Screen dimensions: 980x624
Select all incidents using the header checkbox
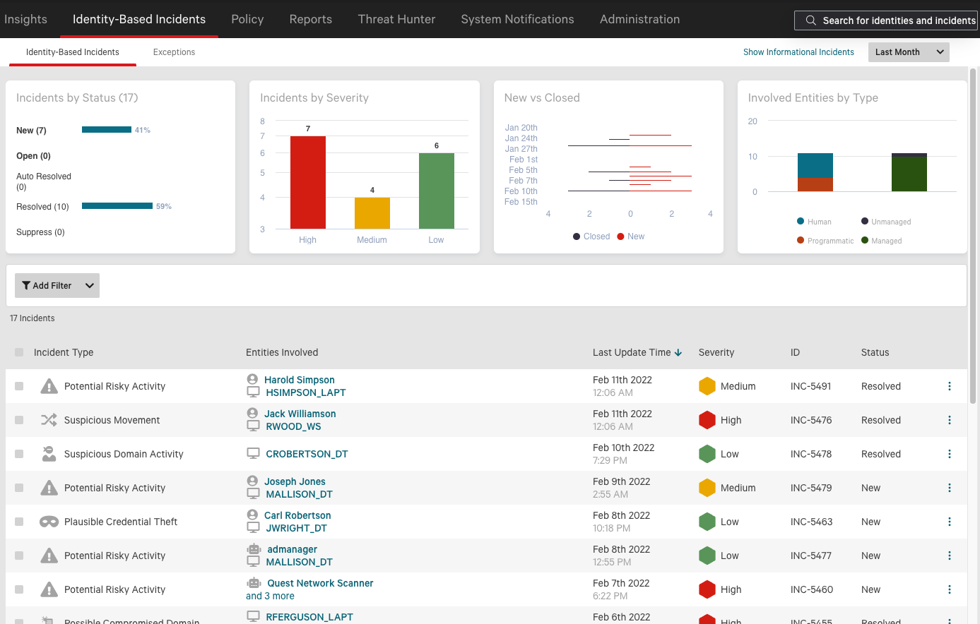coord(19,352)
